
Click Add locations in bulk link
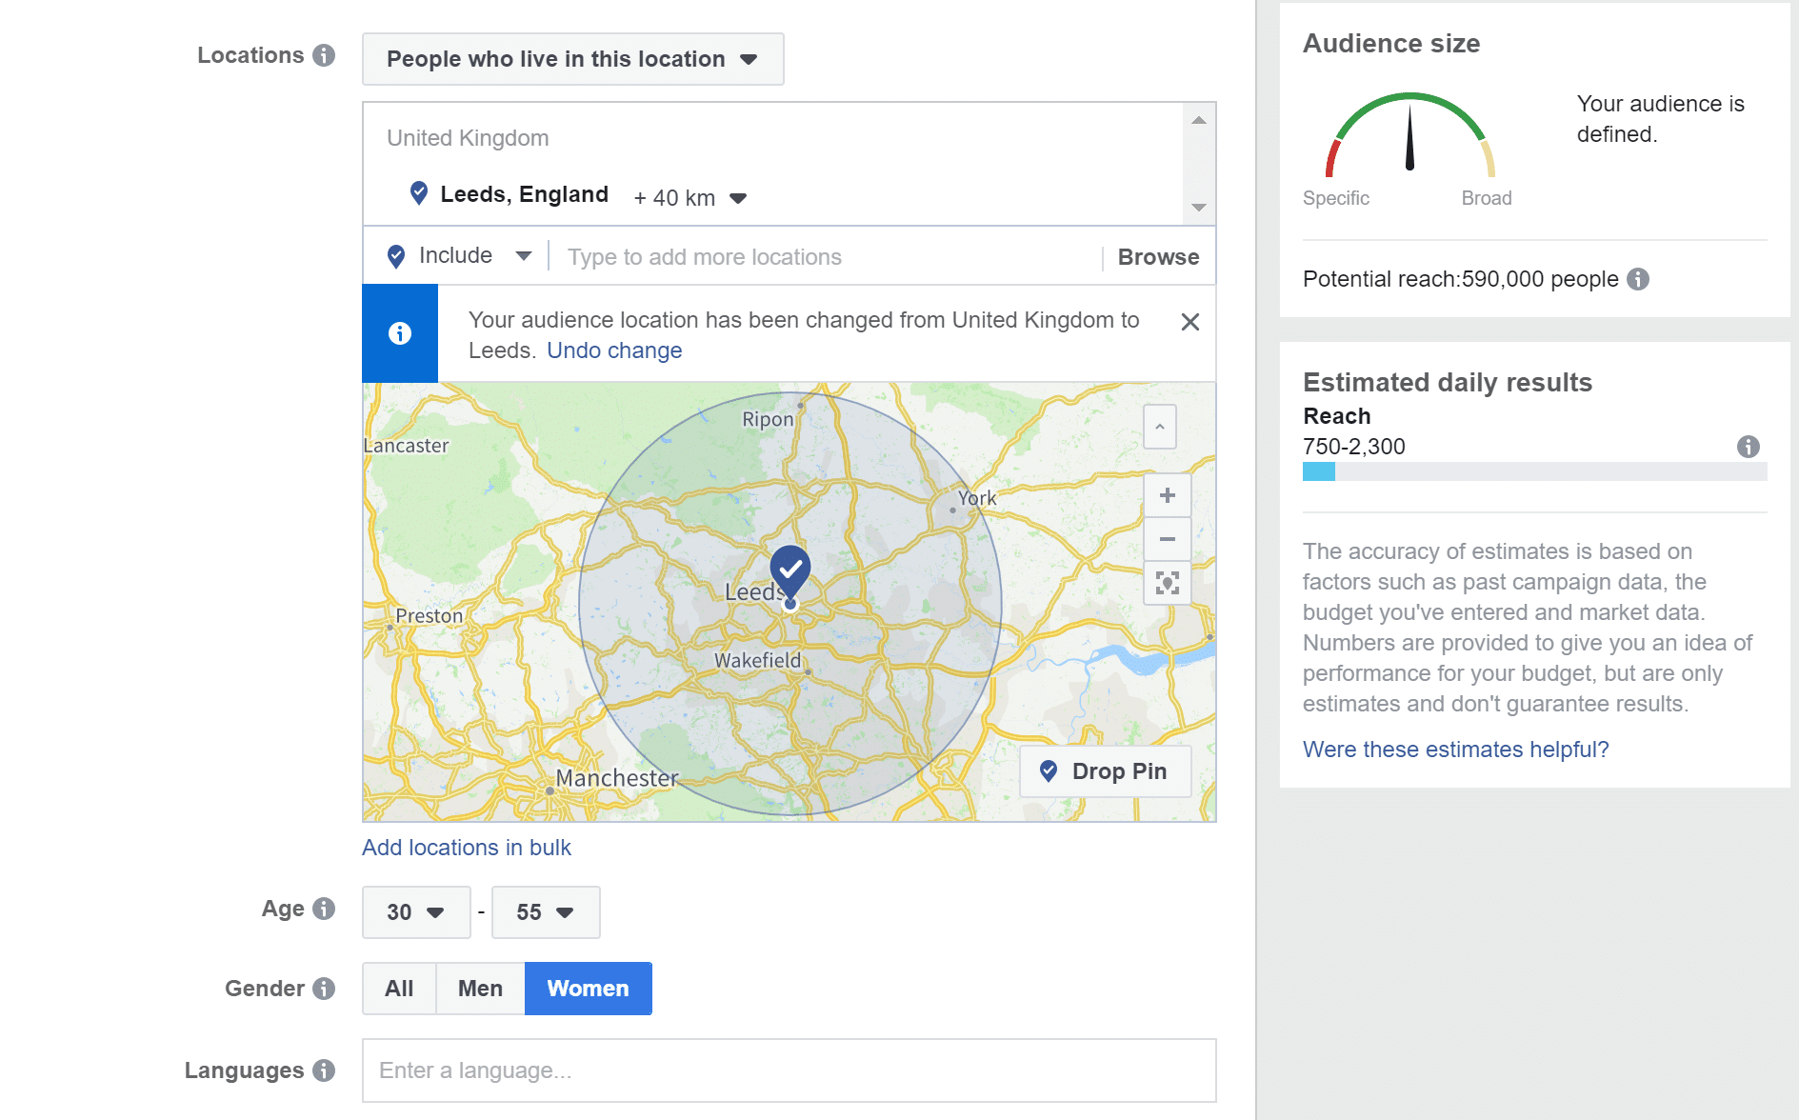[x=467, y=848]
